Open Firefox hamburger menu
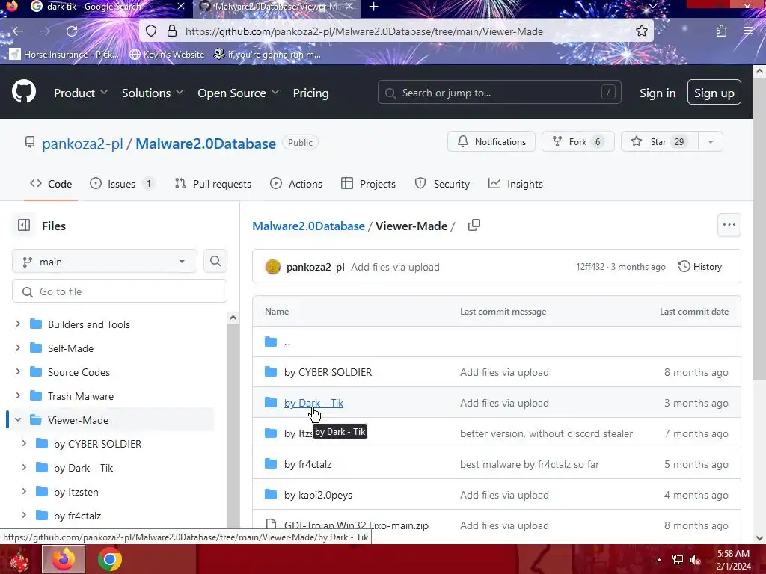The image size is (766, 574). click(748, 31)
